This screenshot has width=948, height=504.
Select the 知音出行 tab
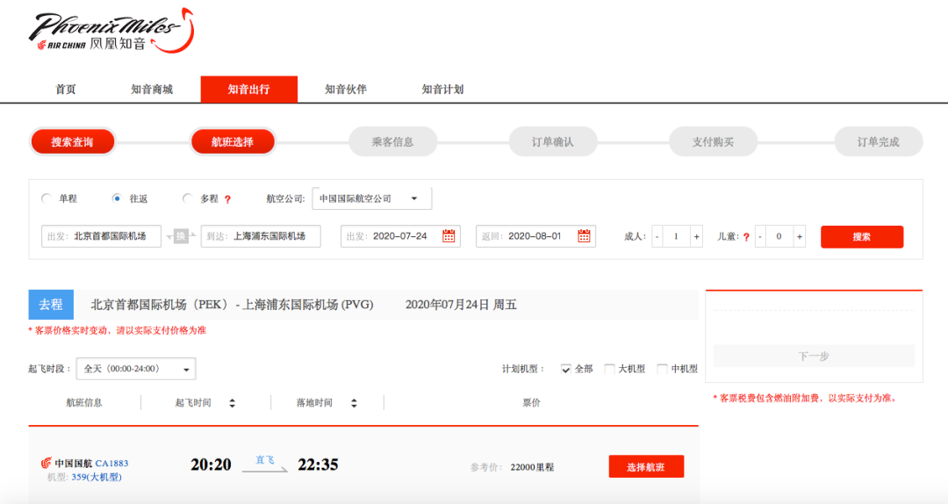(x=249, y=90)
